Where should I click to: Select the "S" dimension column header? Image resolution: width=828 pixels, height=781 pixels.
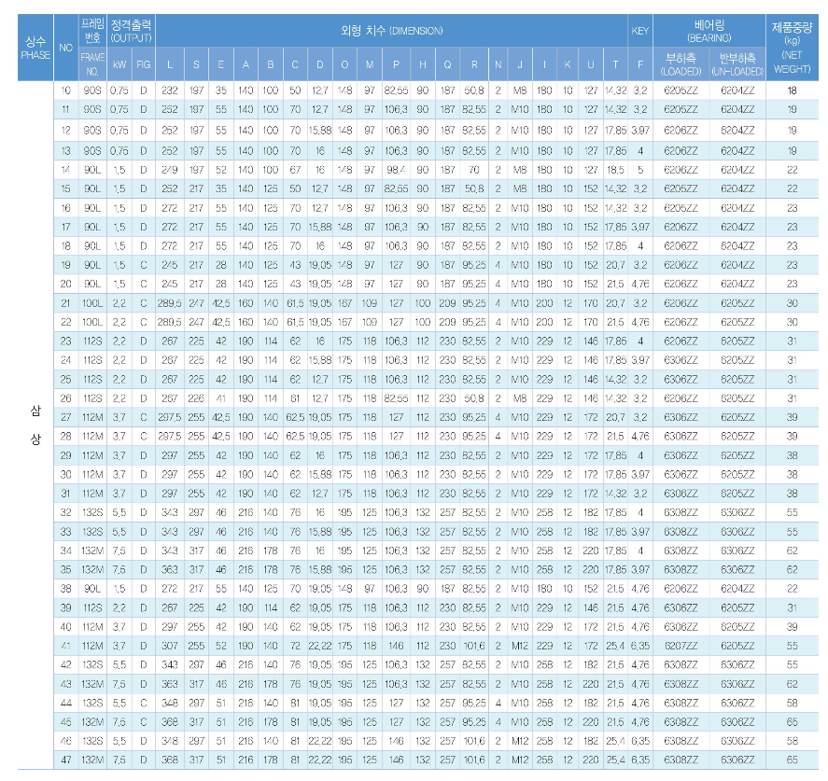(x=196, y=63)
